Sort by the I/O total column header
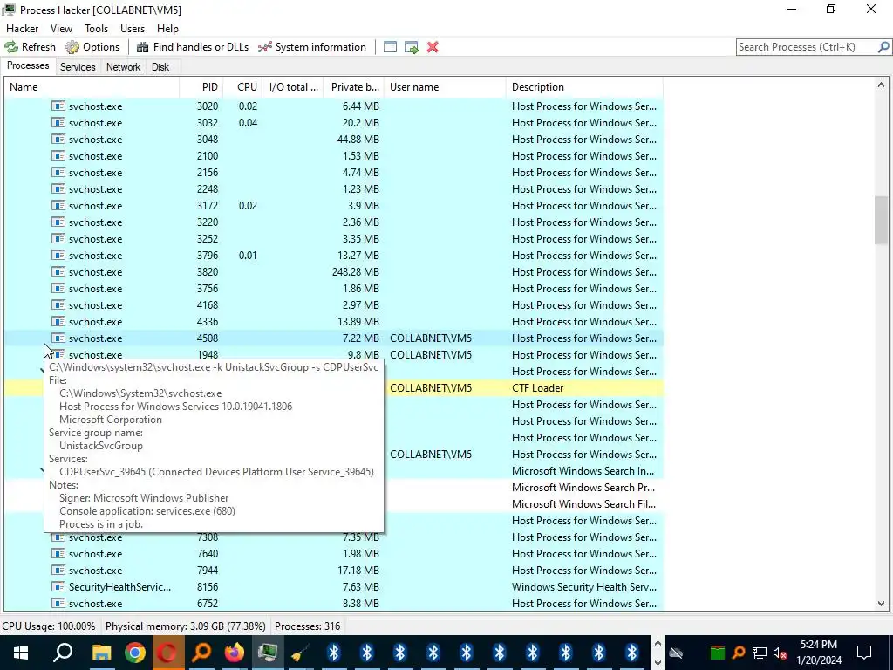 click(293, 87)
